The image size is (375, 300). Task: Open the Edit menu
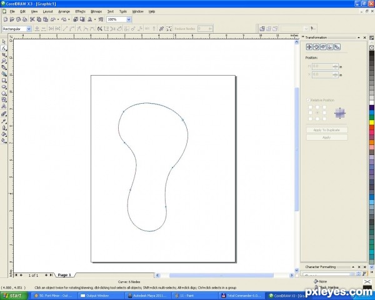[22, 11]
